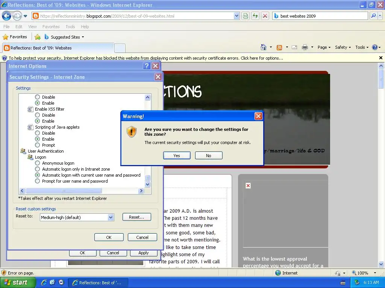
Task: Click the Home icon in command bar
Action: (x=264, y=47)
